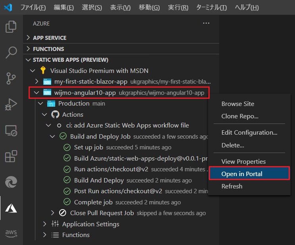Open the 編集(E) menu
The width and height of the screenshot is (295, 245).
64,7
